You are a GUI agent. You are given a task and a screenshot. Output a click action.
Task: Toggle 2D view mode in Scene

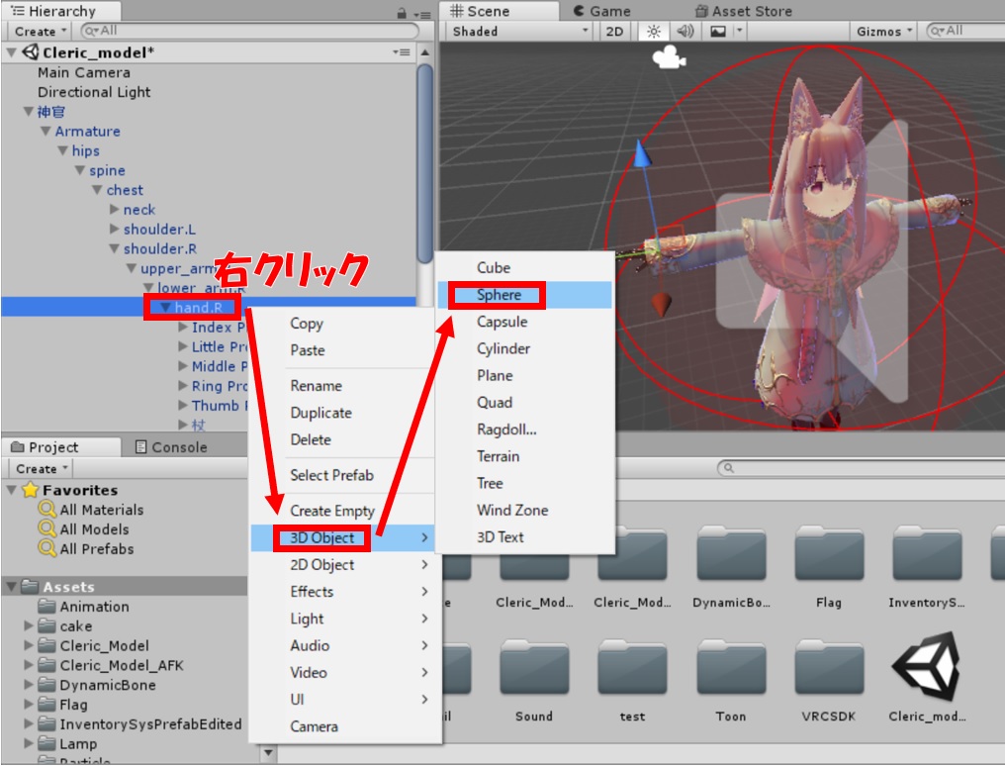click(x=614, y=32)
